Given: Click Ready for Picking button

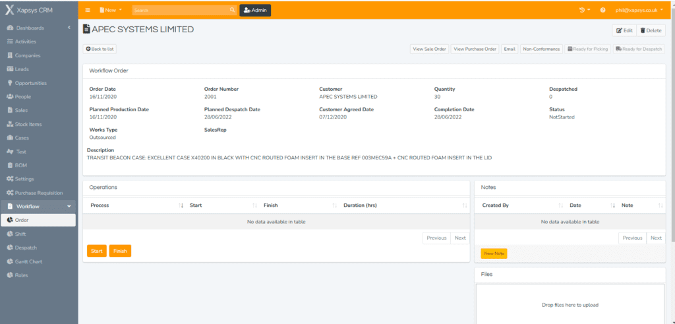Looking at the screenshot, I should point(587,49).
